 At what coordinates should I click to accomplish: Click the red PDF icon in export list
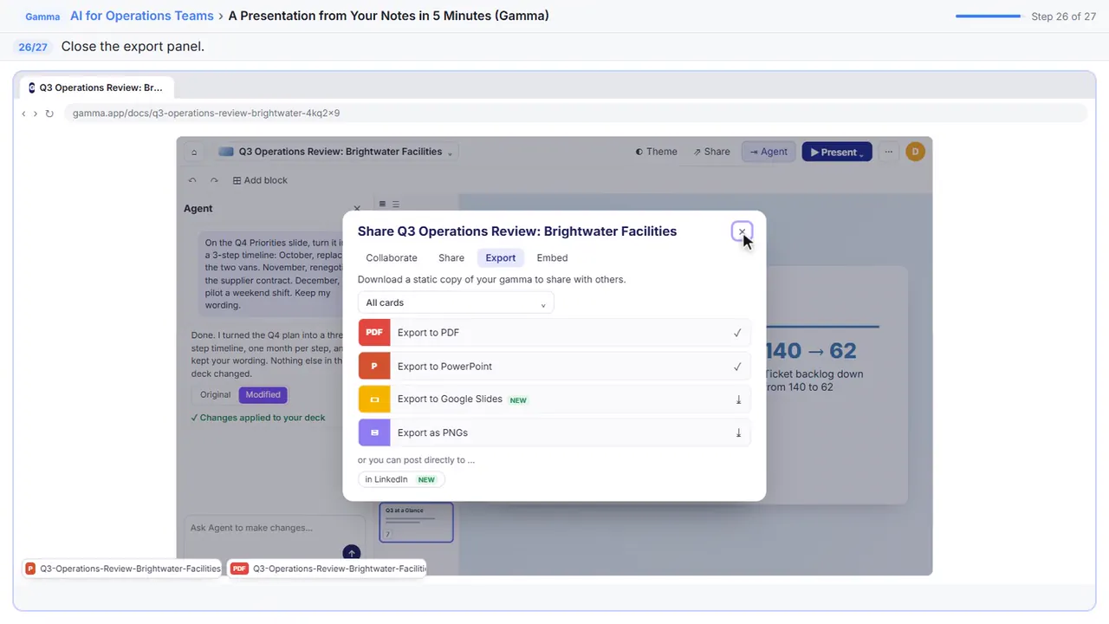[x=374, y=333]
